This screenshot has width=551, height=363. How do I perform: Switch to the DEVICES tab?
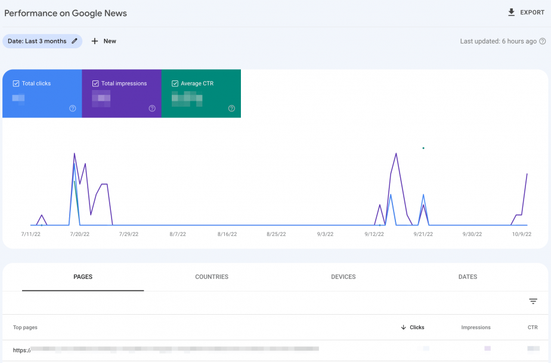[x=343, y=277]
